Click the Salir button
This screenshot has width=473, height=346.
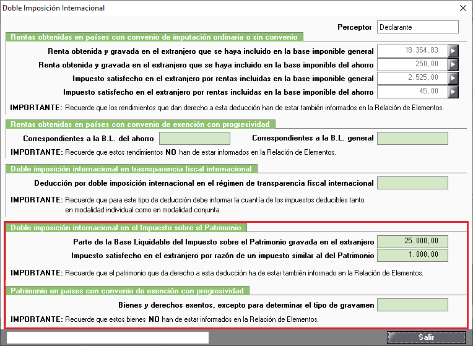[426, 337]
